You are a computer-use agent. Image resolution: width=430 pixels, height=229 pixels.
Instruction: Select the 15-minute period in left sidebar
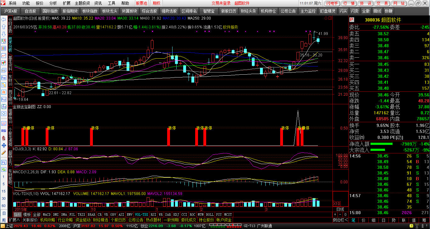tap(4, 191)
